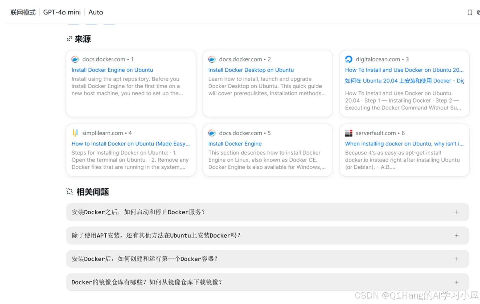This screenshot has height=304, width=480.
Task: Click the 相关问题 section heading
Action: (92, 192)
